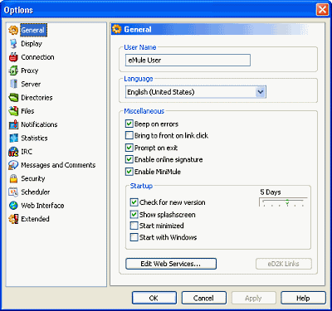The image size is (332, 311).
Task: Go to Security options
Action: (x=33, y=178)
